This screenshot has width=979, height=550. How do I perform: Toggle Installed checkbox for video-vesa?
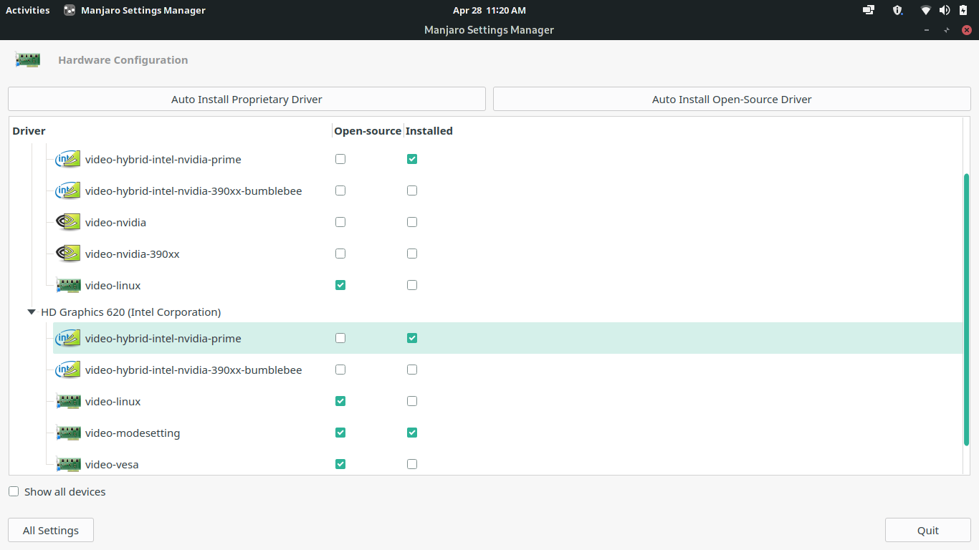pos(412,464)
